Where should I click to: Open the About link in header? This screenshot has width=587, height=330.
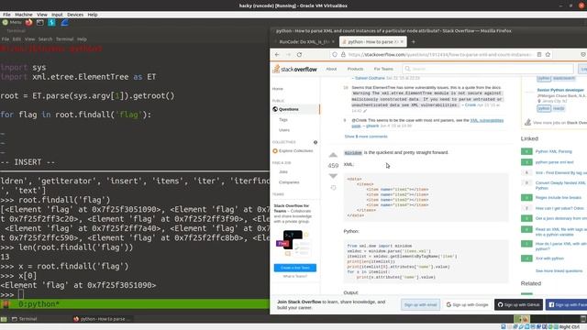(x=331, y=69)
